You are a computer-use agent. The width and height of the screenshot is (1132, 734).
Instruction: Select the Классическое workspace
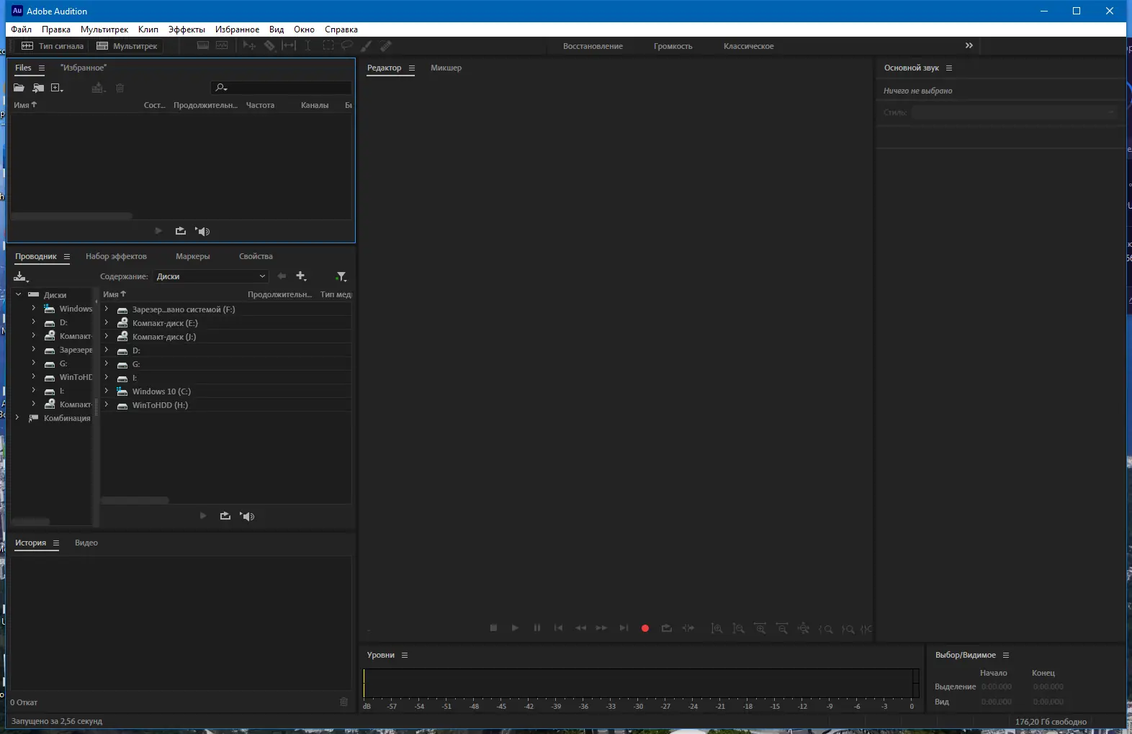[x=748, y=46]
